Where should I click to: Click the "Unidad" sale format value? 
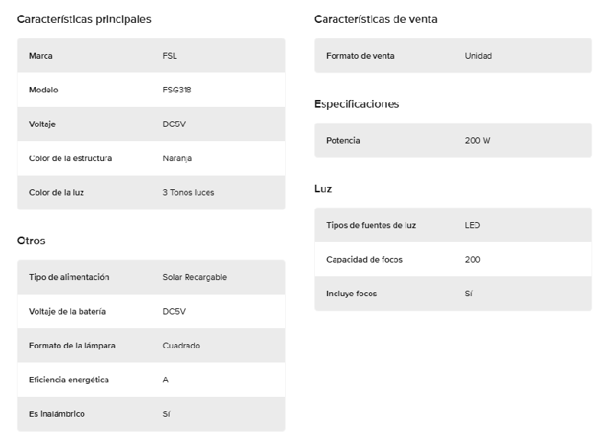(478, 56)
